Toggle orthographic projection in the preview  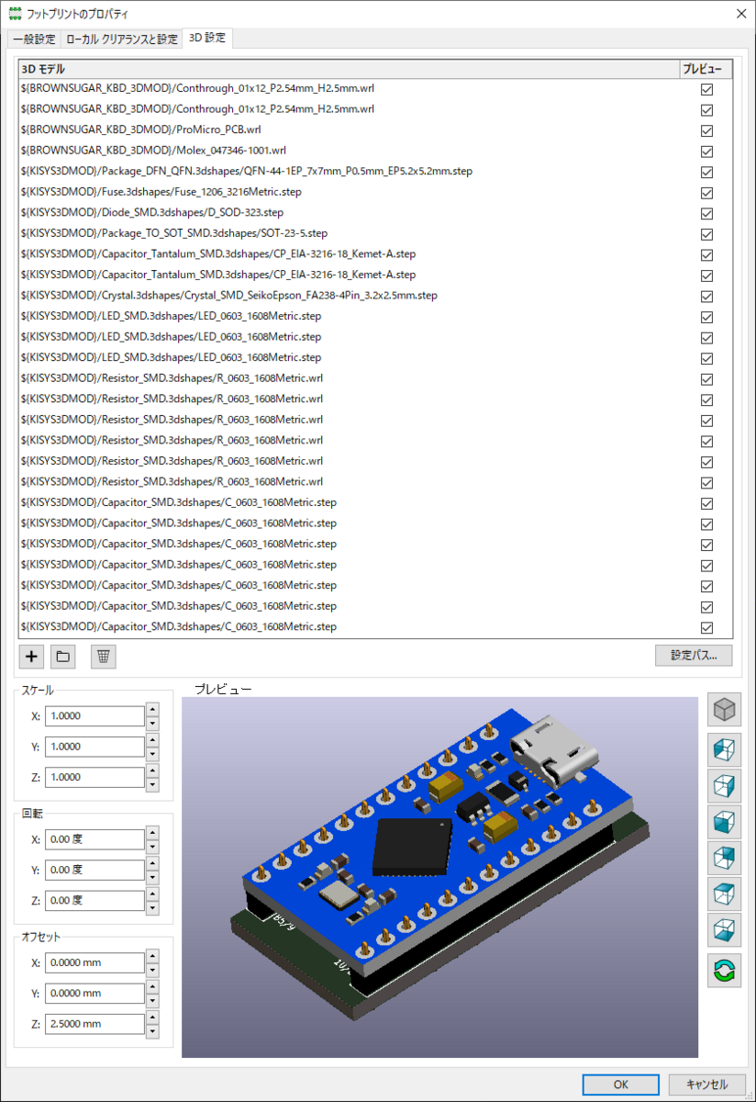[724, 709]
